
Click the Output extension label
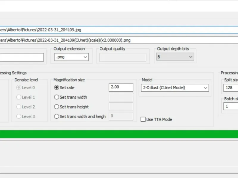pyautogui.click(x=69, y=49)
